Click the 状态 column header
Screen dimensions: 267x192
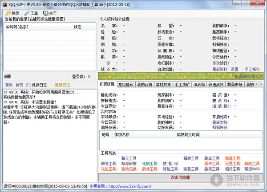tap(77, 27)
